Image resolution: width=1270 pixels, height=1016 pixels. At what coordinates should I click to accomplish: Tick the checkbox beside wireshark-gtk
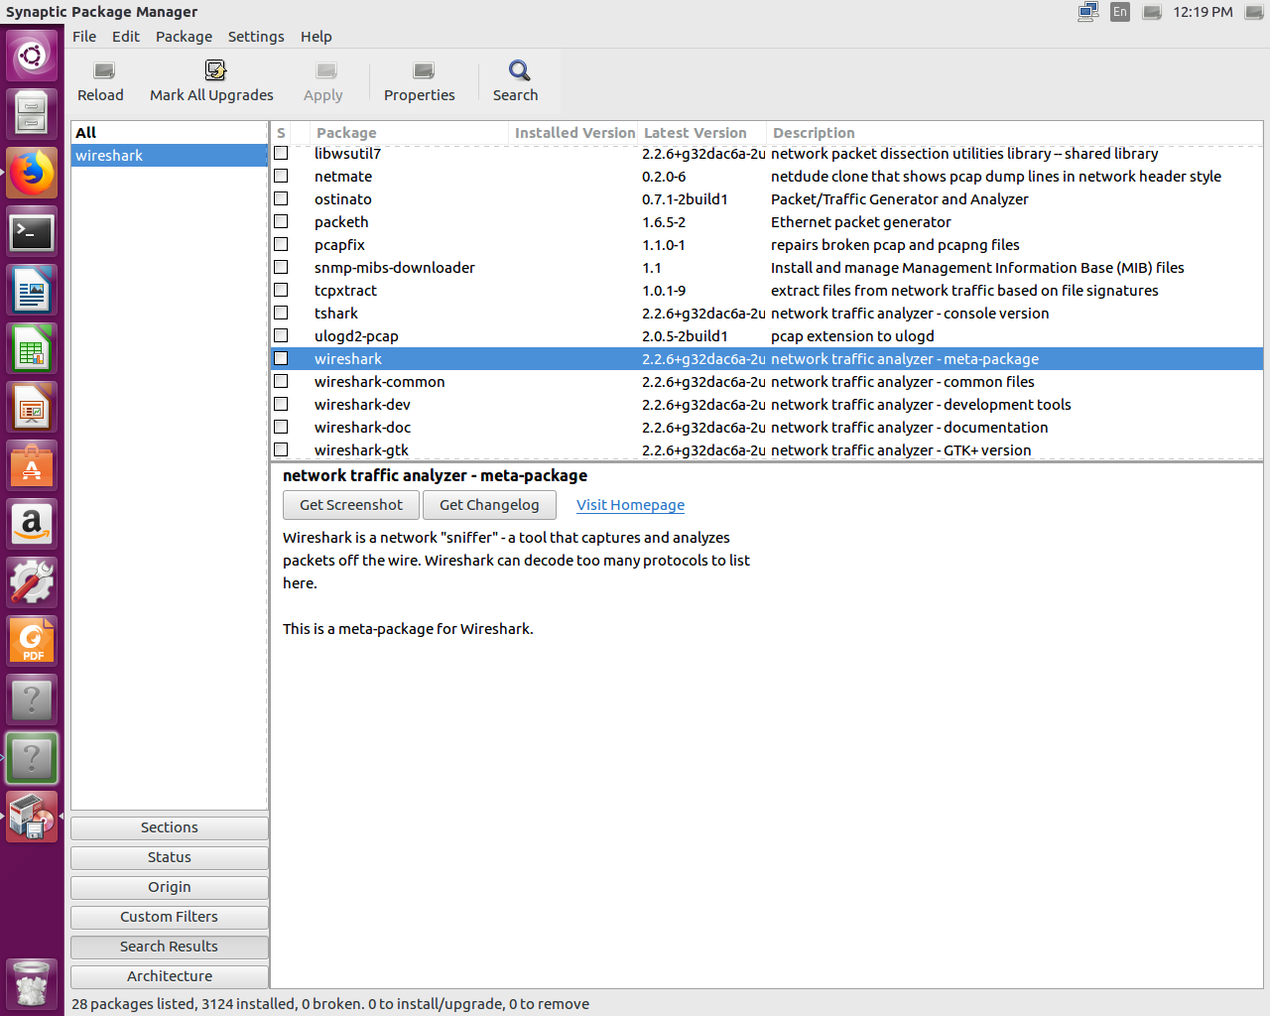coord(281,449)
